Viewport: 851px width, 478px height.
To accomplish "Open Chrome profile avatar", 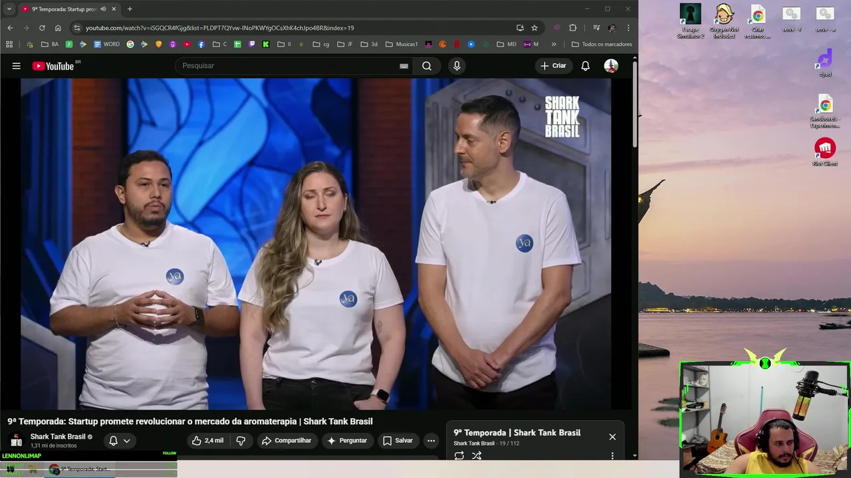I will coord(612,28).
